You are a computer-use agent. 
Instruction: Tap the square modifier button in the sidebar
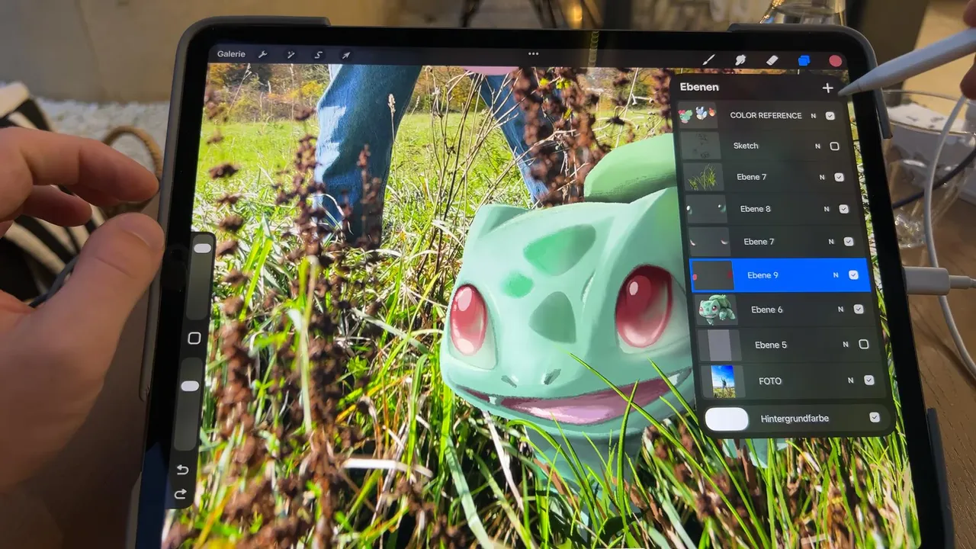coord(194,338)
